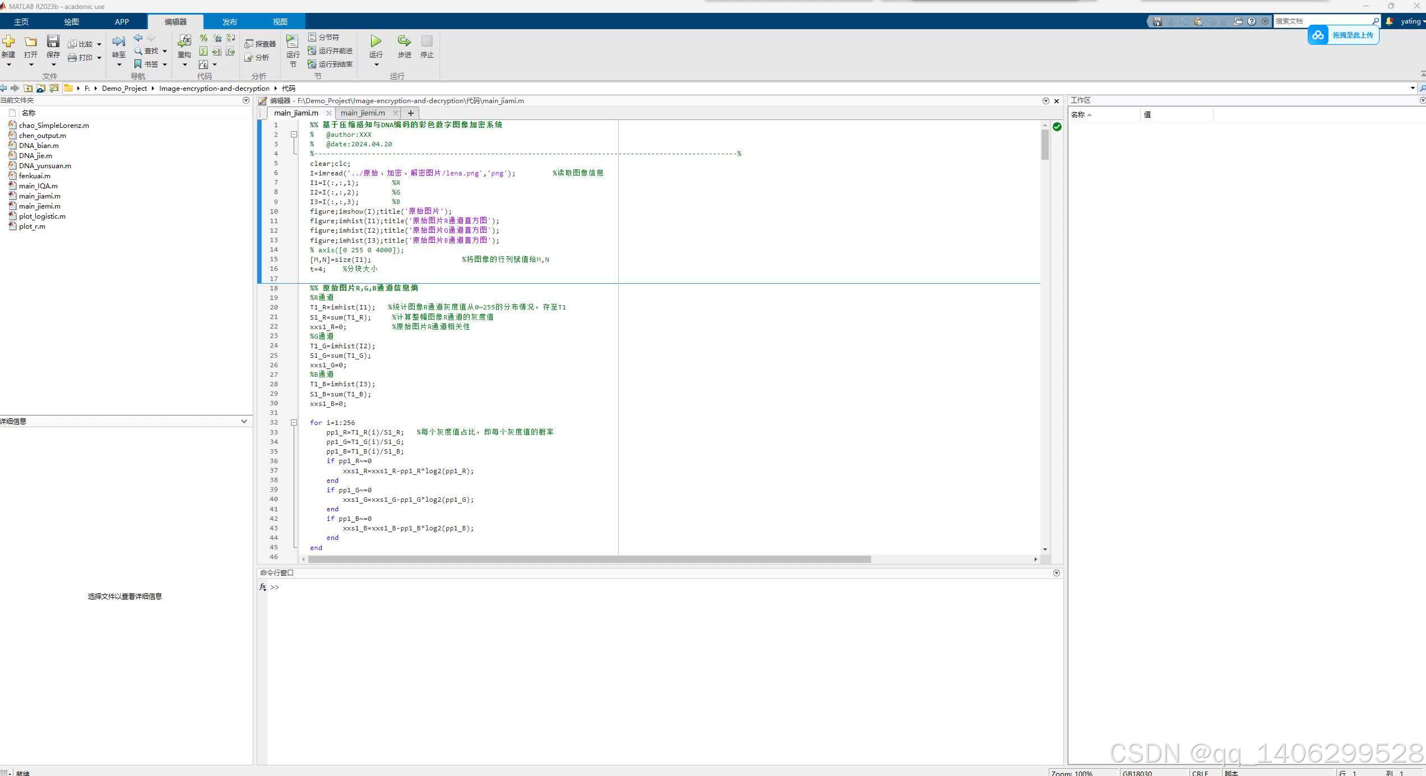
Task: Click the editor horizontal scrollbar
Action: [589, 559]
